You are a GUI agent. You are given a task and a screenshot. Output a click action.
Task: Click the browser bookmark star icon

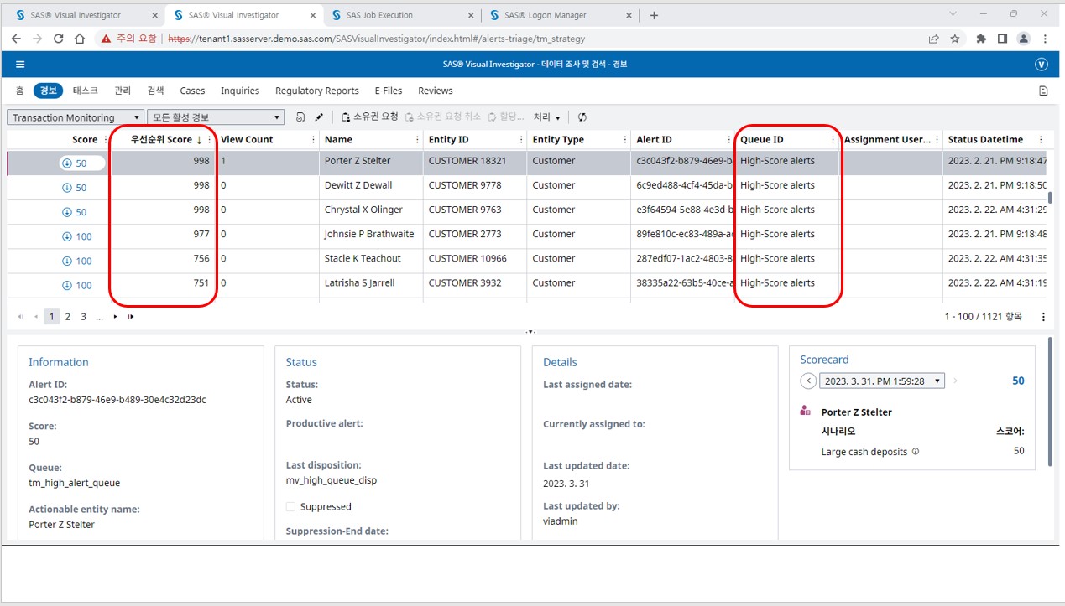pos(955,39)
